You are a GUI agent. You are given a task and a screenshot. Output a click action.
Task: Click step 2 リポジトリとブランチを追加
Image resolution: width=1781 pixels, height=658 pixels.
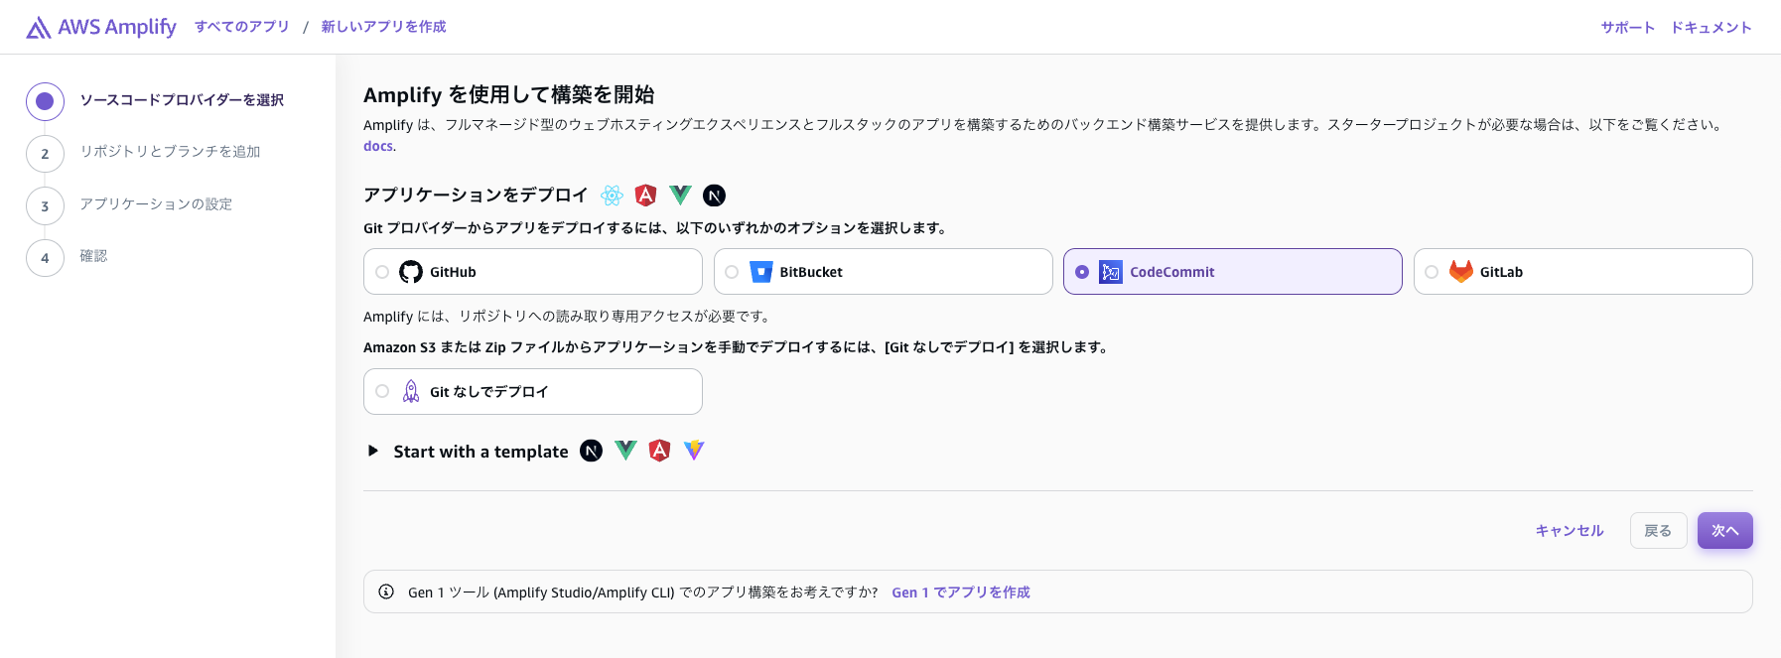170,152
